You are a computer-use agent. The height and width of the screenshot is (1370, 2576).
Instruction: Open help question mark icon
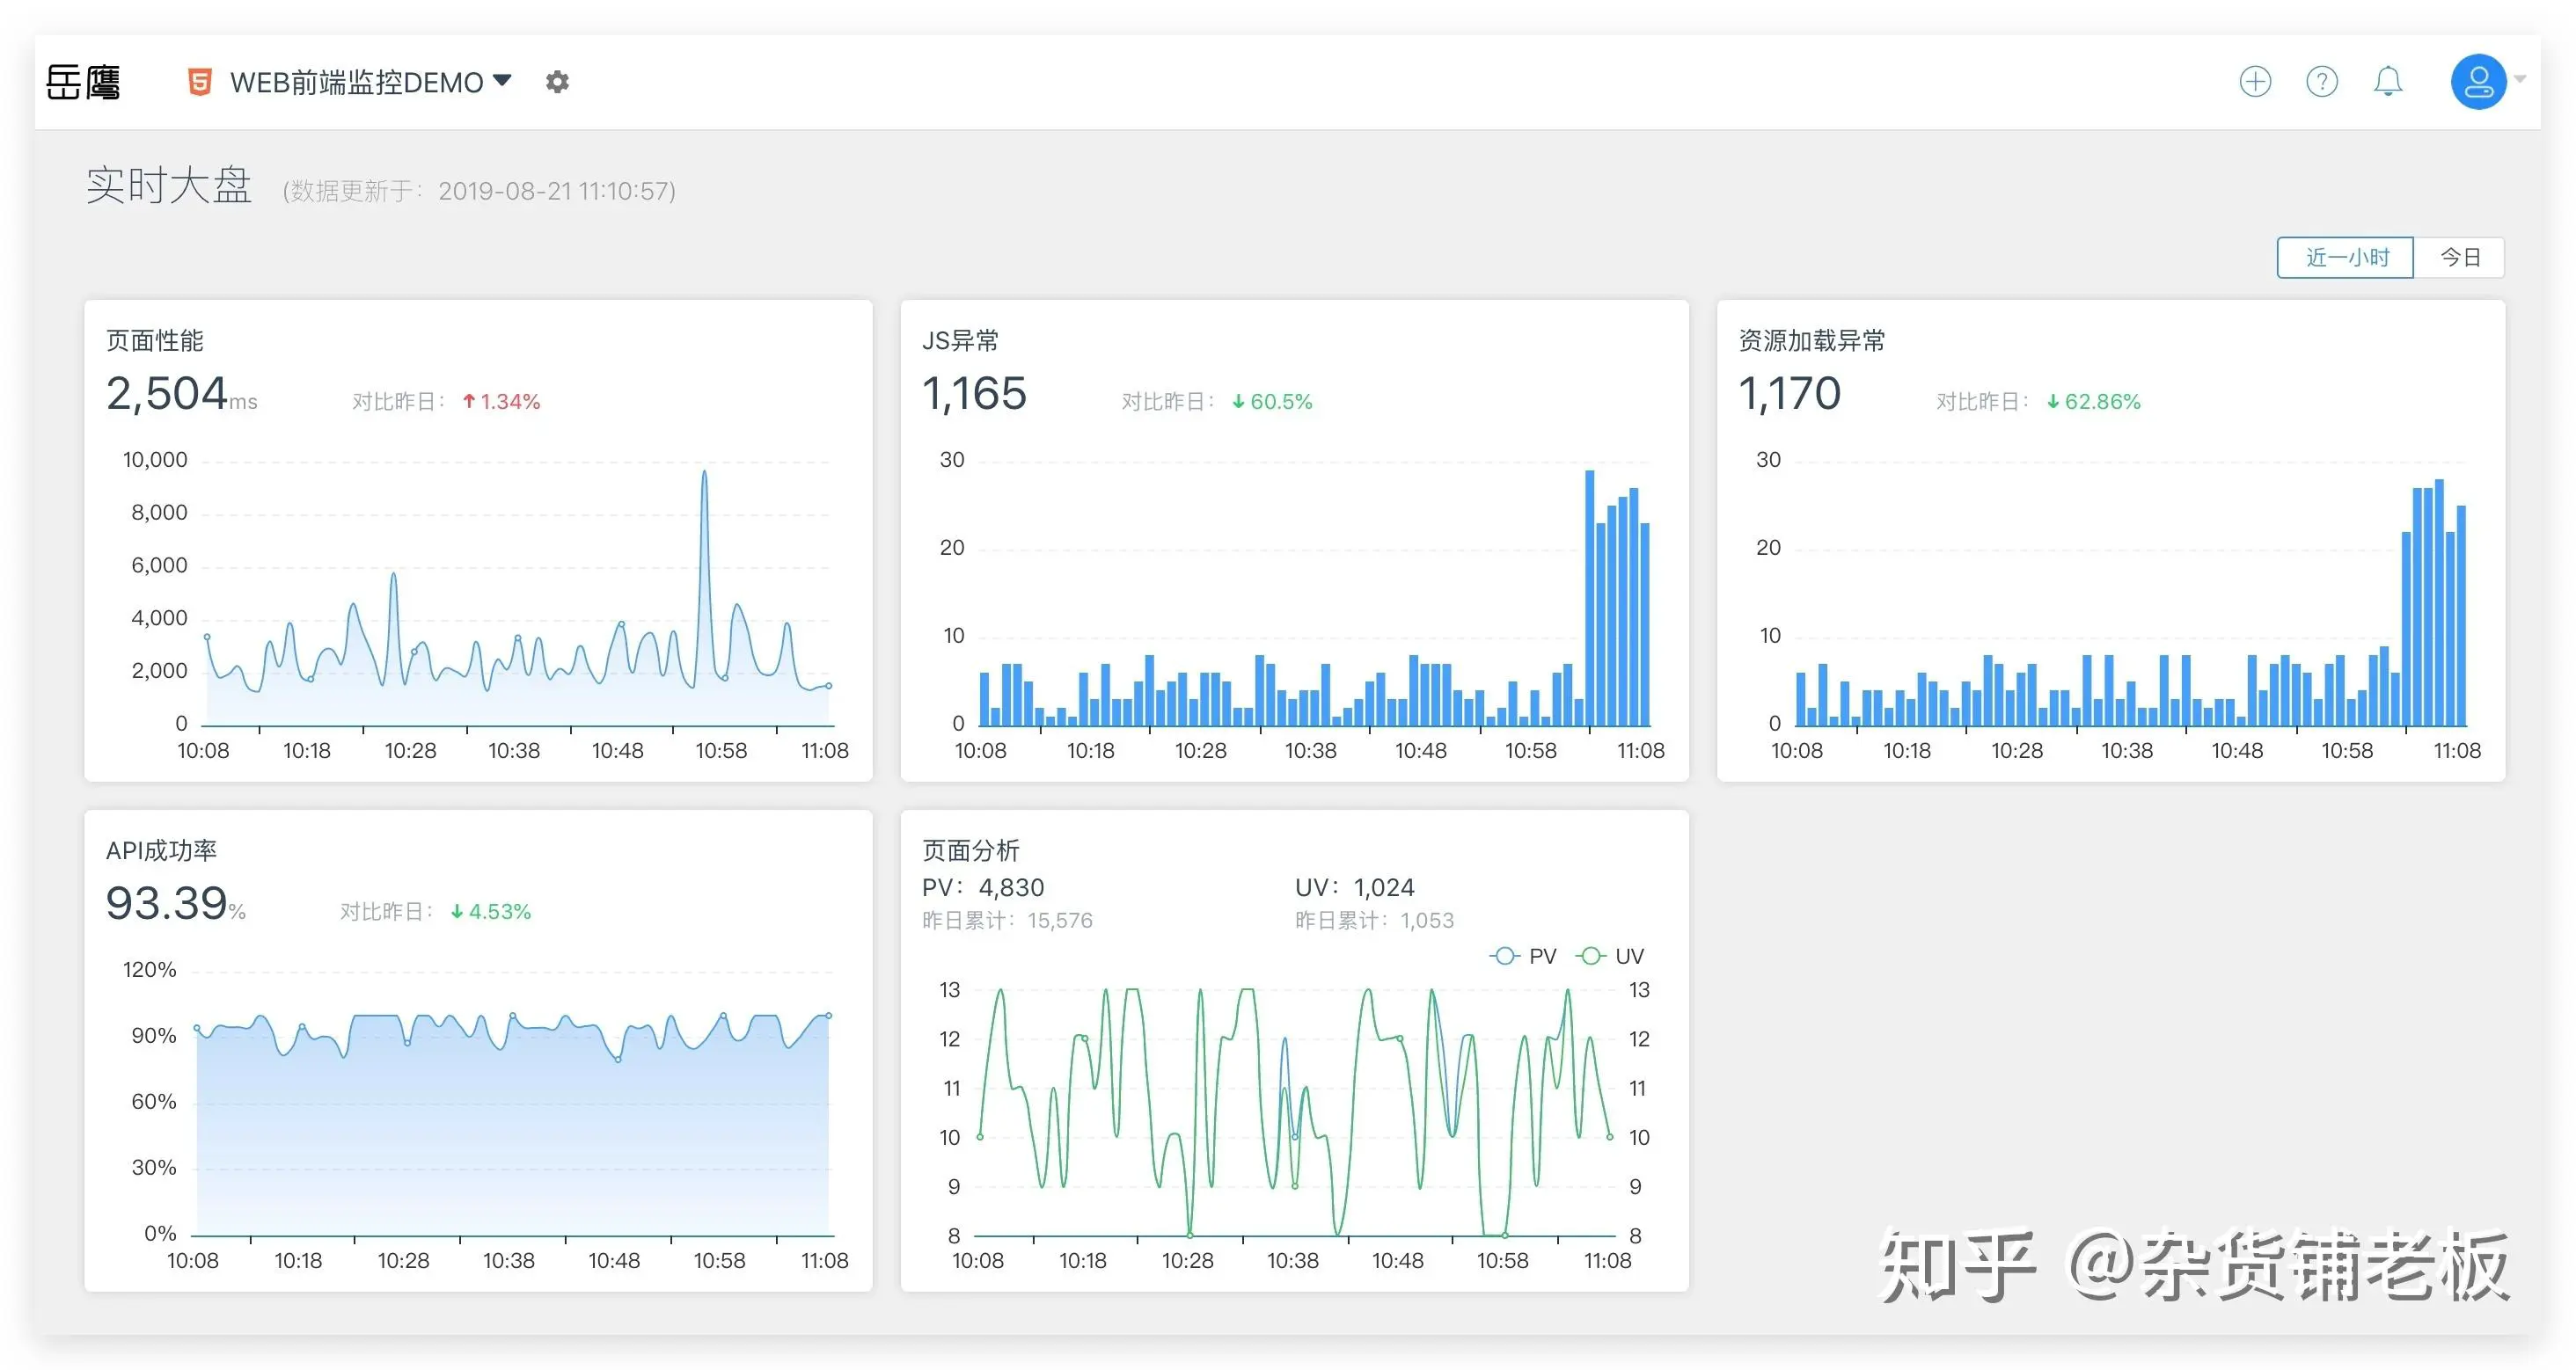tap(2321, 81)
